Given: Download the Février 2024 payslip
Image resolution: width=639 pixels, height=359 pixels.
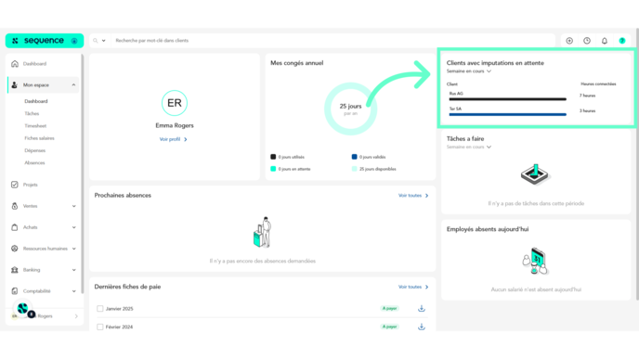Looking at the screenshot, I should click(422, 327).
